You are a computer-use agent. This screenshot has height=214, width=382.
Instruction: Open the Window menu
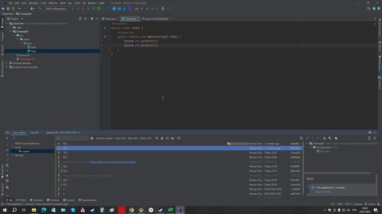click(x=93, y=3)
